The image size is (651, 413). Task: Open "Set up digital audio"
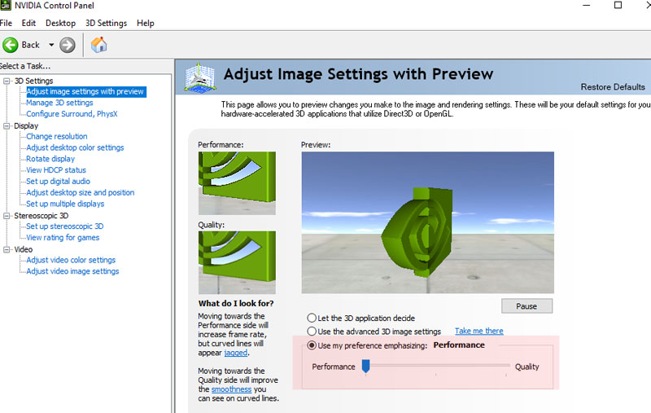click(x=58, y=181)
